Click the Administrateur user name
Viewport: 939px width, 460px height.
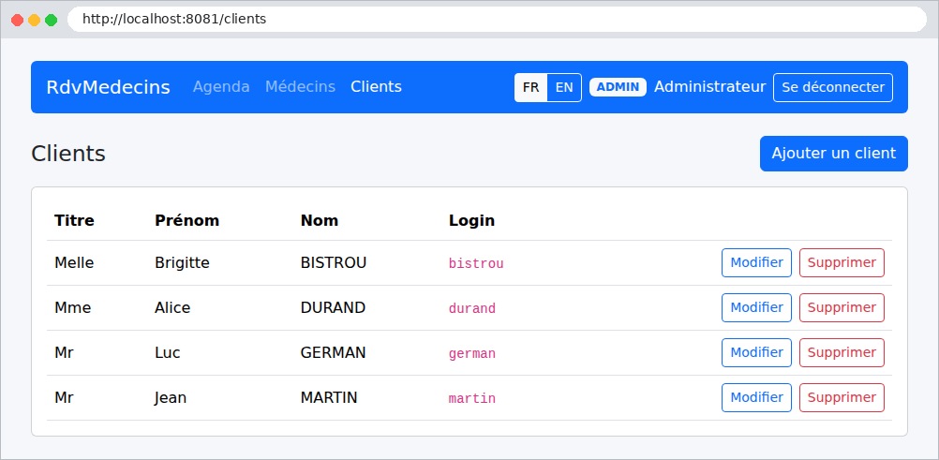[x=709, y=87]
